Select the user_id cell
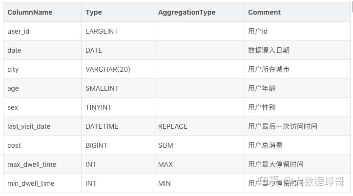 point(19,31)
